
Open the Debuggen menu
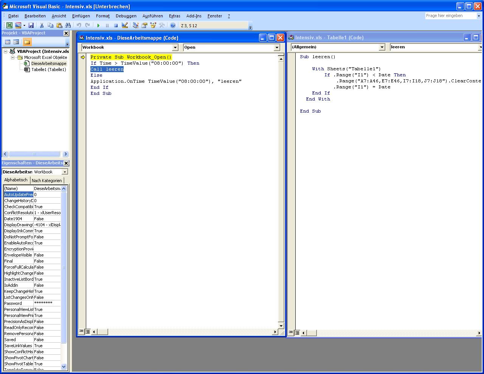[x=126, y=16]
